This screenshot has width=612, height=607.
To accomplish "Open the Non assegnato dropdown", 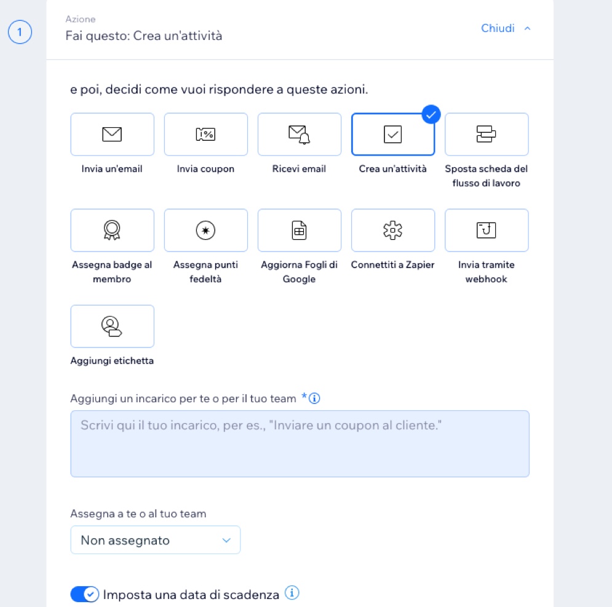I will (156, 540).
